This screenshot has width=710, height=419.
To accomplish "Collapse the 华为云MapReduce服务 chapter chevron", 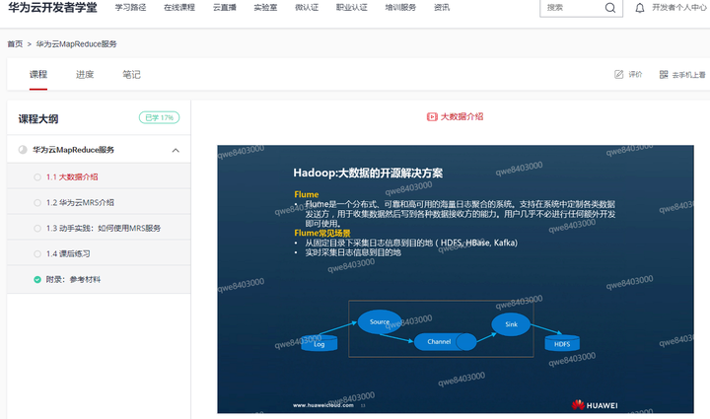I will [x=176, y=150].
